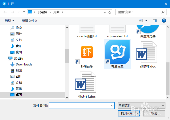Open Downloads in navigation pane
170x120 pixels.
[21, 64]
